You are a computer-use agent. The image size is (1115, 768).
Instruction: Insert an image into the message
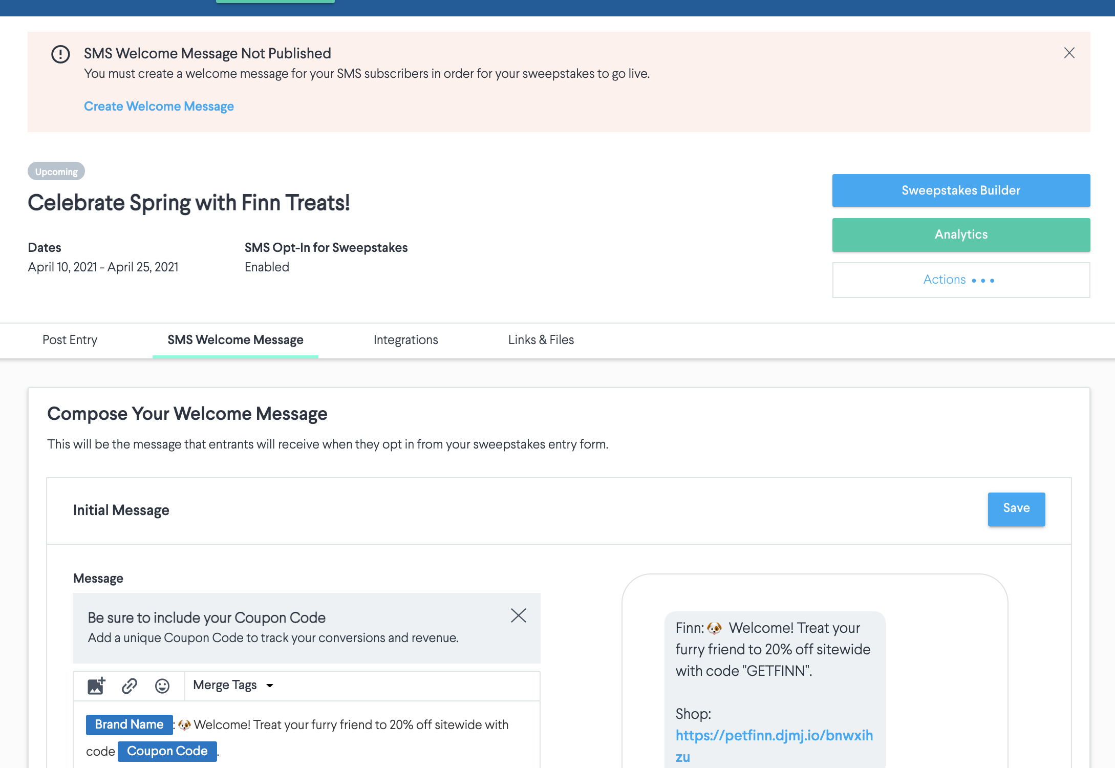(x=96, y=686)
